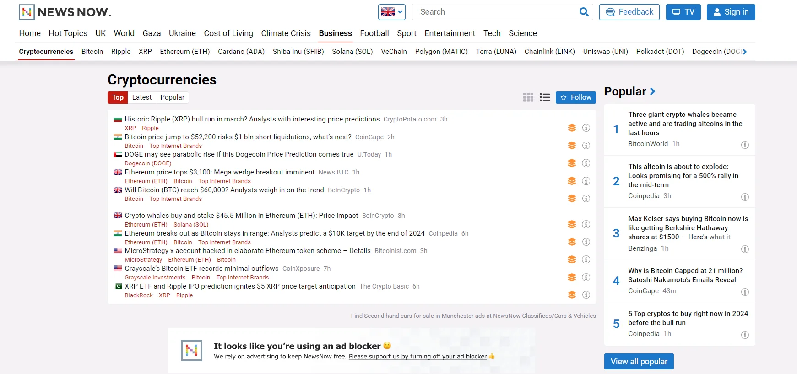Click info icon for 5 Top cryptos story

[745, 335]
